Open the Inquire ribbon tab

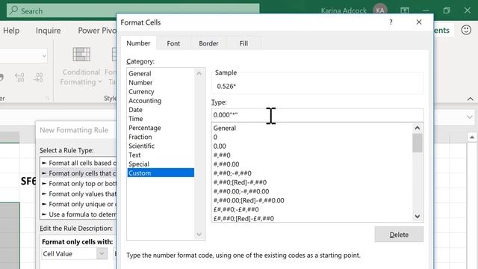[48, 31]
